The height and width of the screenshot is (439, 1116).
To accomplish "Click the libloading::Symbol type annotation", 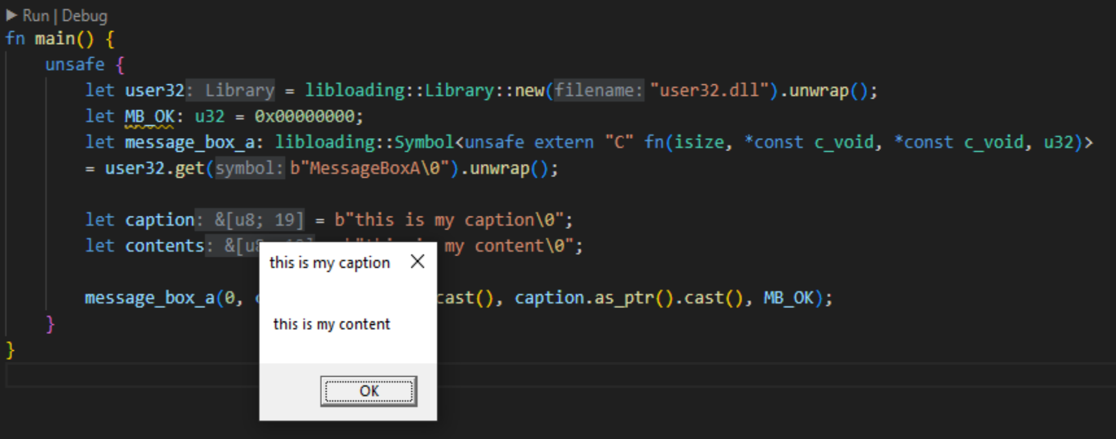I will (x=364, y=143).
